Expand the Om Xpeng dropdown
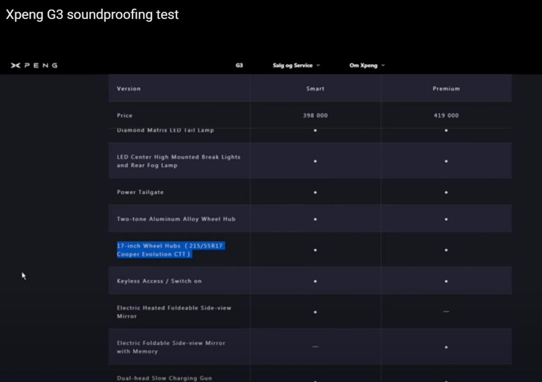Viewport: 542px width, 382px height. coord(367,65)
